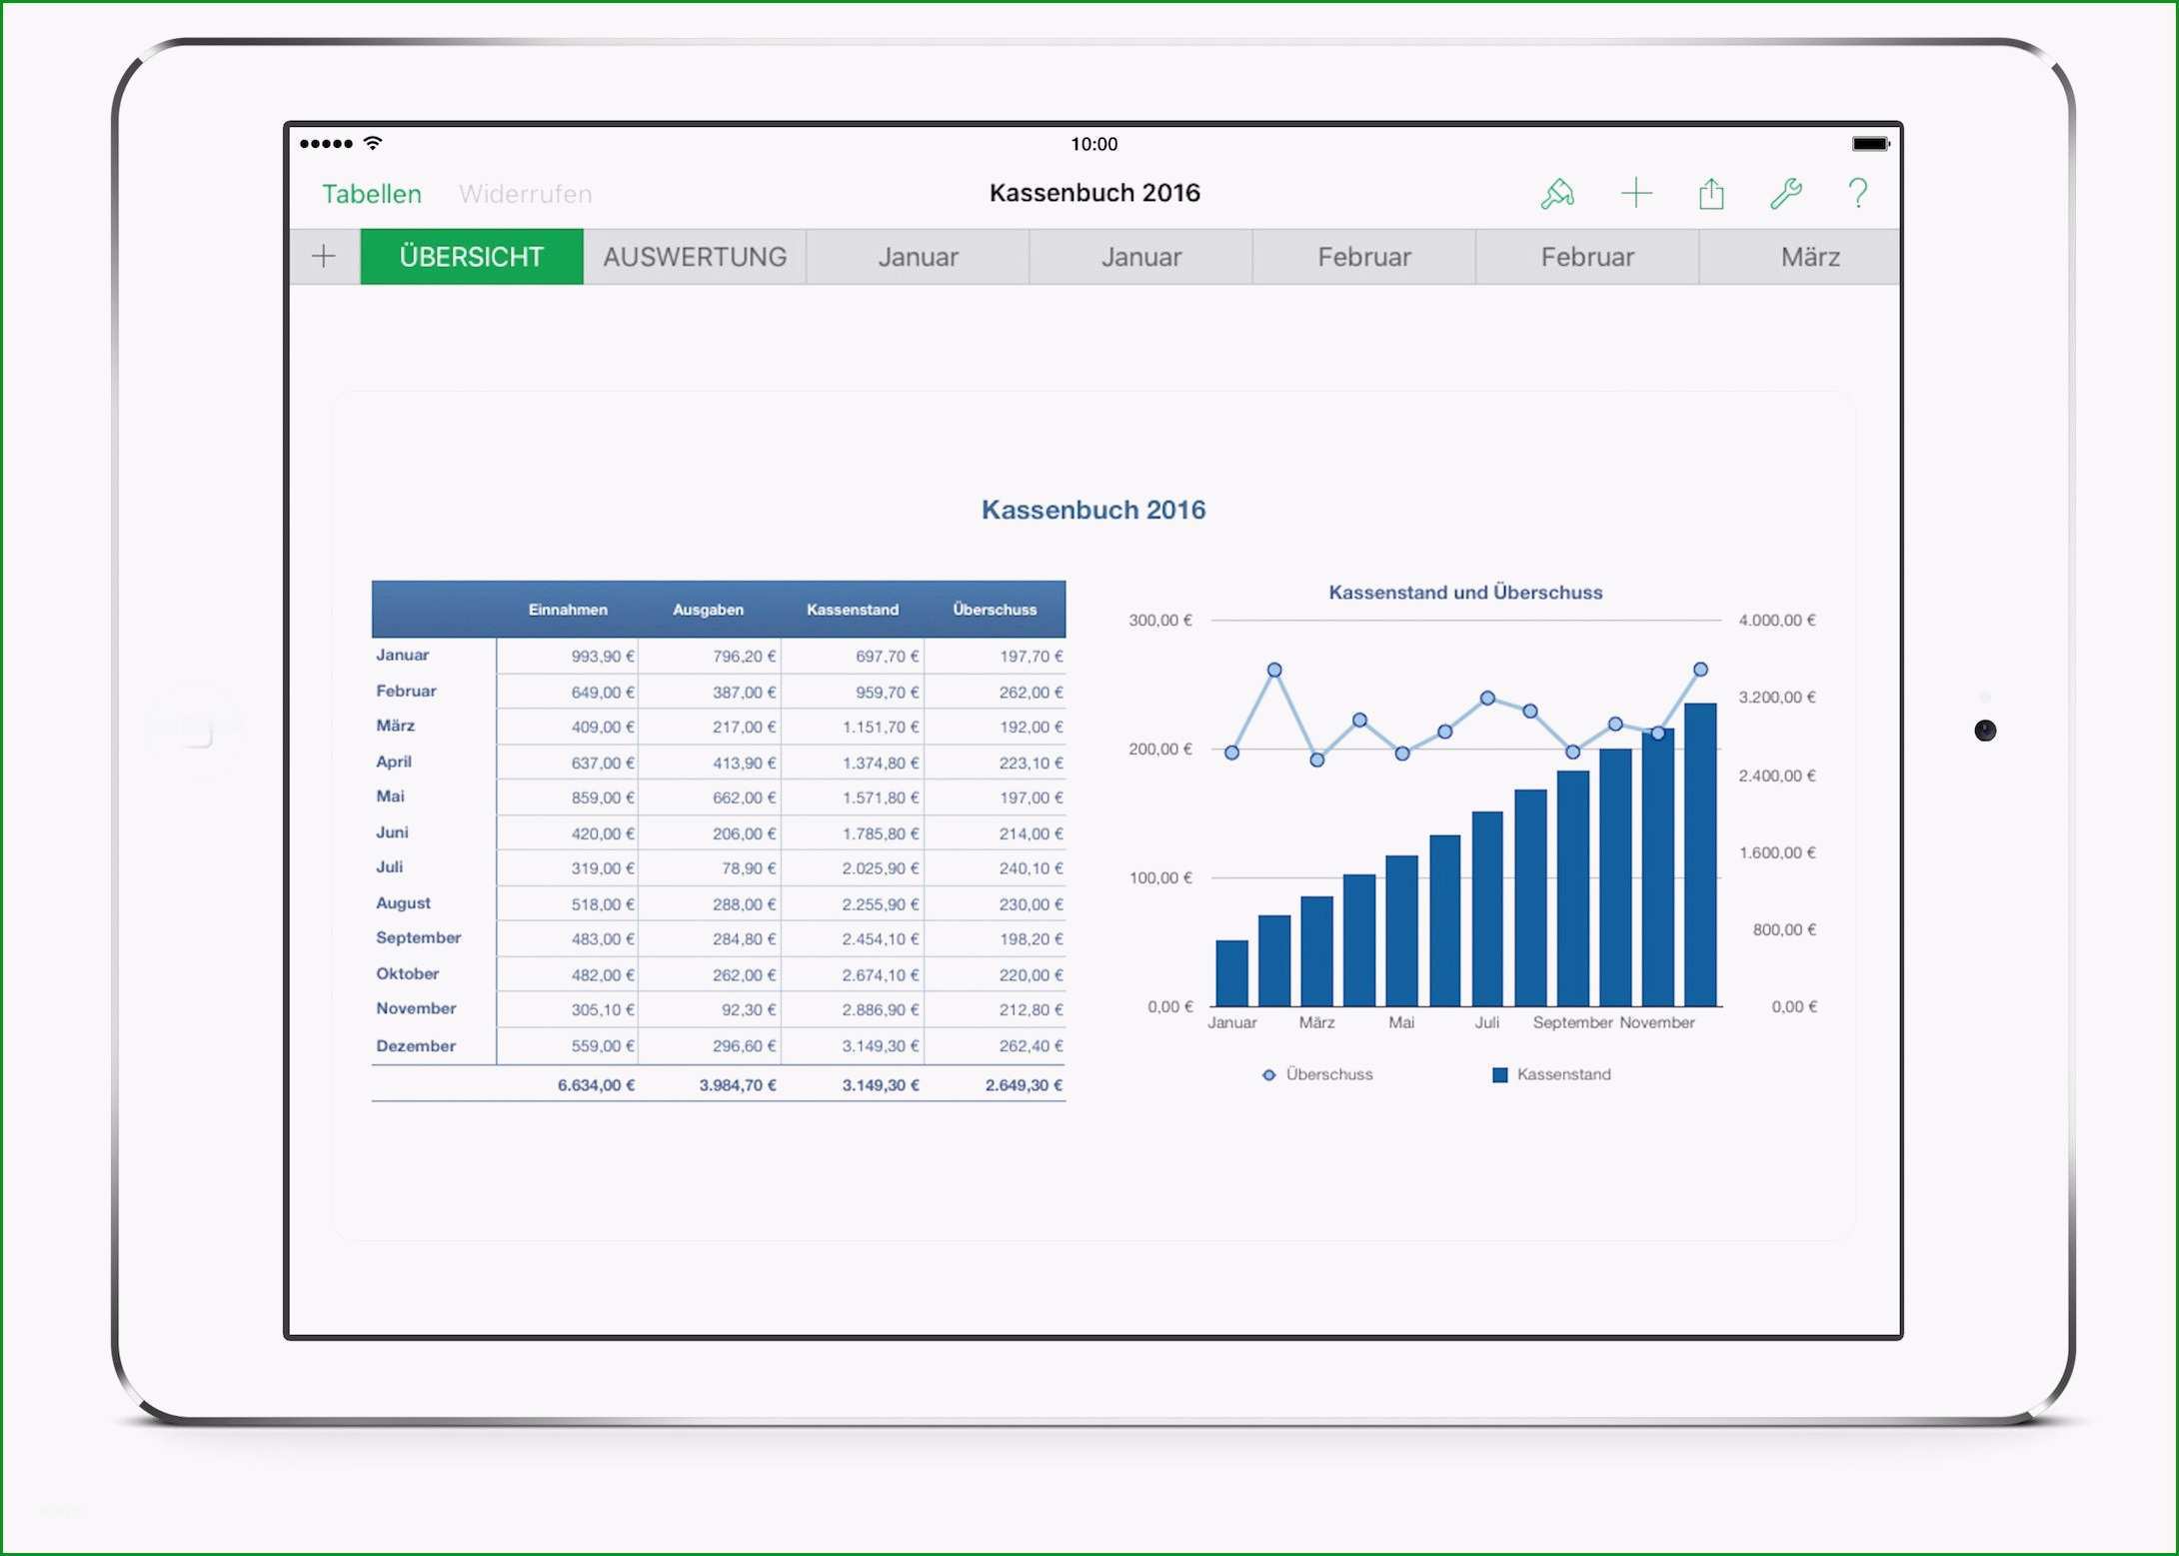Select cell 223,10 € in April row
This screenshot has height=1556, width=2179.
(996, 763)
